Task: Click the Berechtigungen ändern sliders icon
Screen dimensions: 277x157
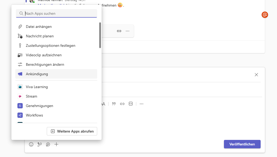Action: pyautogui.click(x=20, y=64)
